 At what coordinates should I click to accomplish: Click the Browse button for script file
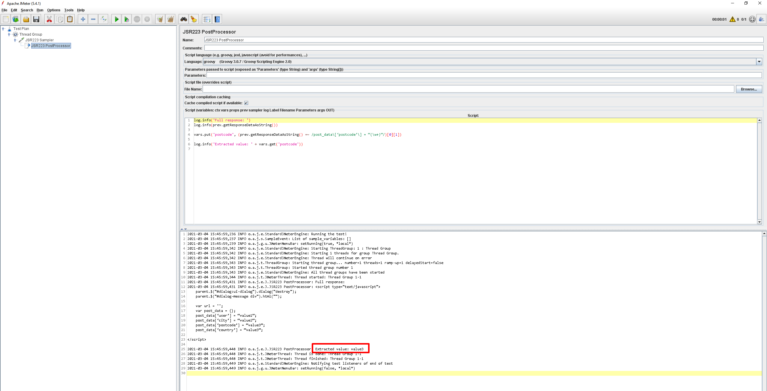(x=748, y=89)
